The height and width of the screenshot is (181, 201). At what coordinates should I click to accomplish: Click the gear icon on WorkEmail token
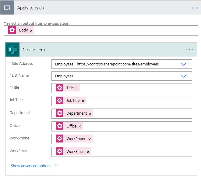pyautogui.click(x=59, y=151)
